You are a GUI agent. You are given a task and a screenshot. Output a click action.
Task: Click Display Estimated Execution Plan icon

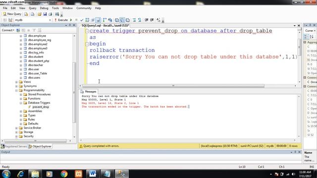pyautogui.click(x=87, y=20)
